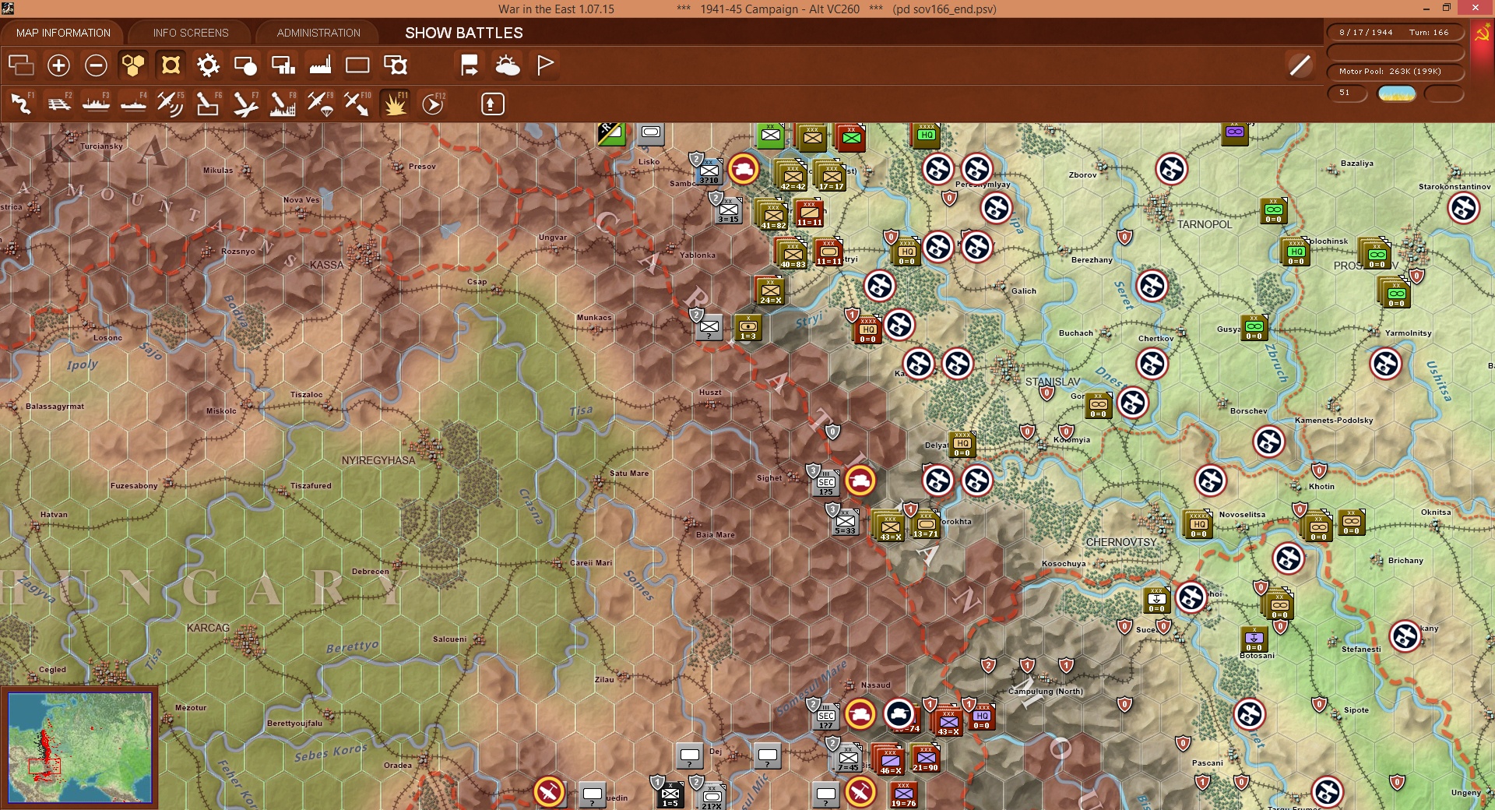The width and height of the screenshot is (1495, 810).
Task: Select the armored unit labeled 1=3
Action: 747,327
